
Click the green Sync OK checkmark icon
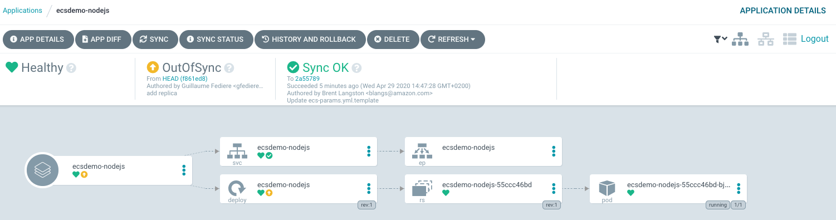(293, 67)
